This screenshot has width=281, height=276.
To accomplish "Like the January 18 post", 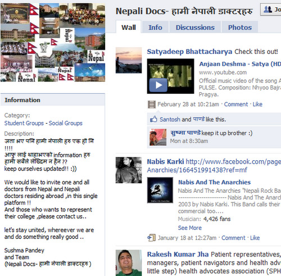I will click(x=255, y=238).
